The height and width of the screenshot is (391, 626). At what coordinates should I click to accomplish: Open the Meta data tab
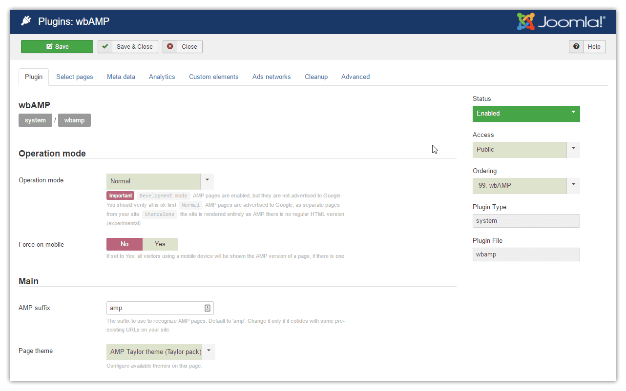coord(121,77)
